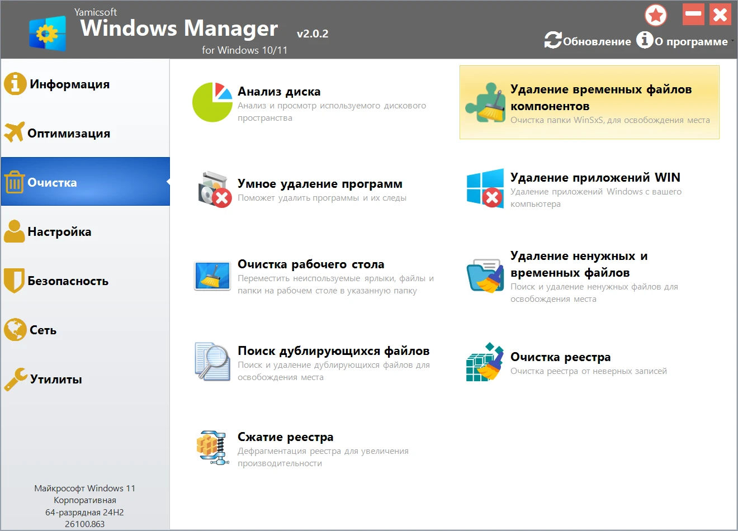Click the Очистка рабочего стола monitor icon
Viewport: 738px width, 531px height.
(x=212, y=276)
